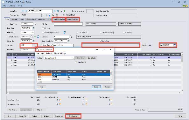Switch to the Sales Split tab
189x120 pixels.
point(41,19)
